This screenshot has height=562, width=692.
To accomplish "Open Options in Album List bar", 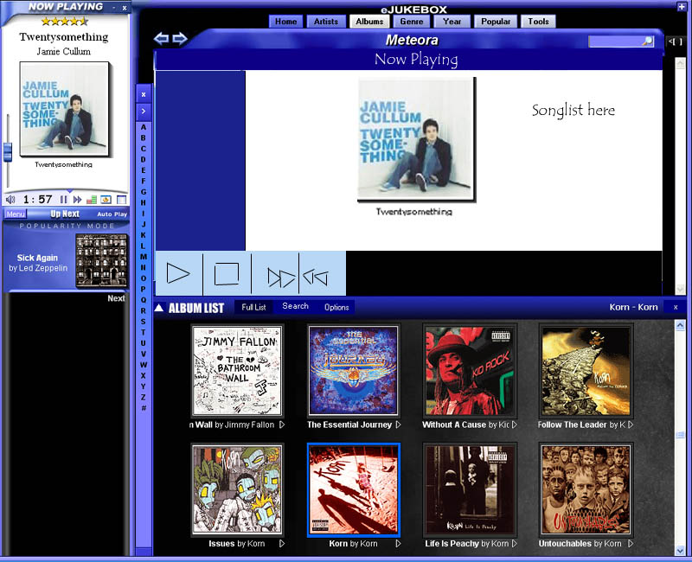I will [x=336, y=307].
